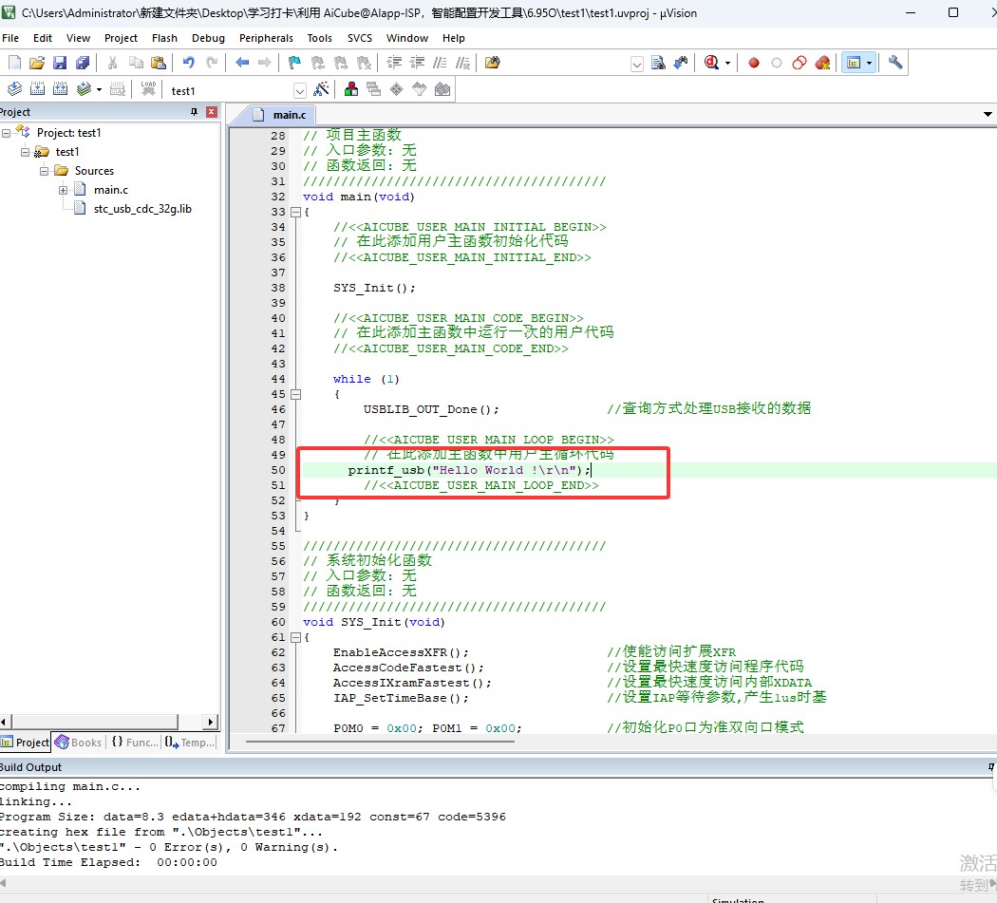Select main.c in the project tree

coord(111,190)
